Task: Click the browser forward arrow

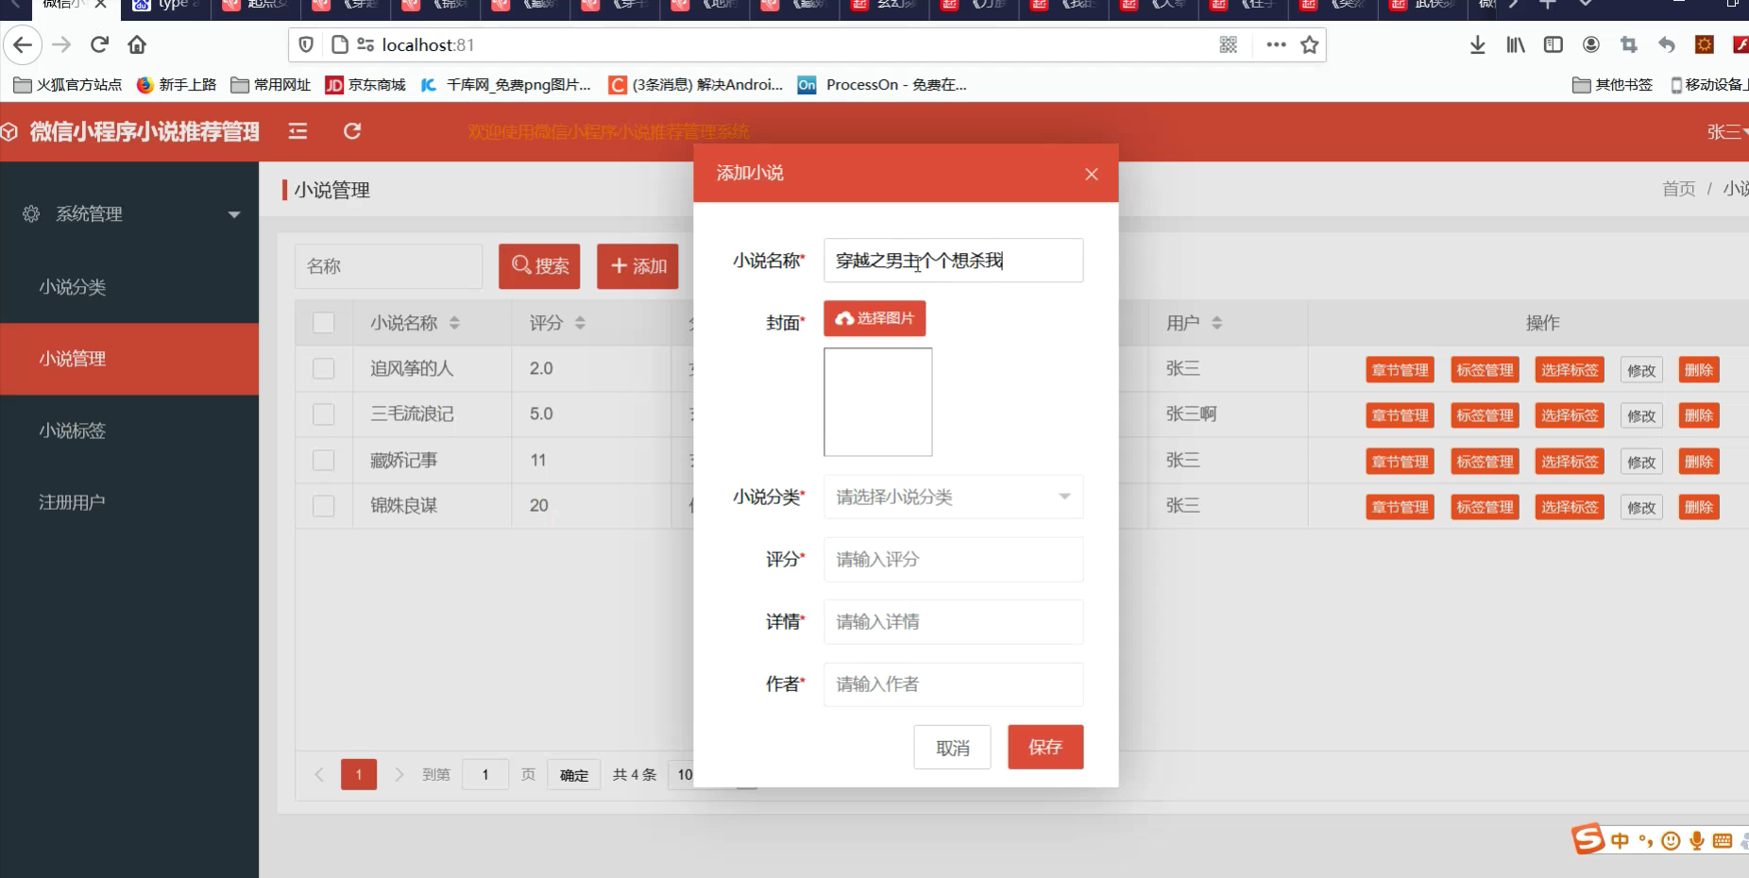Action: click(61, 44)
